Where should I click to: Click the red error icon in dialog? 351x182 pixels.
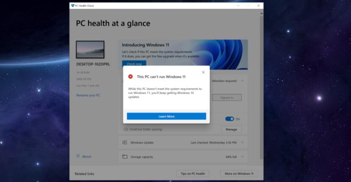click(130, 77)
